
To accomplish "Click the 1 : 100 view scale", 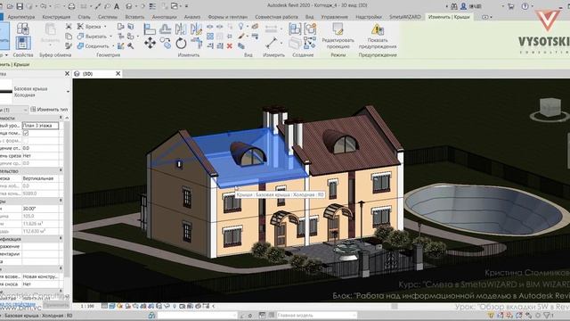I will click(87, 306).
